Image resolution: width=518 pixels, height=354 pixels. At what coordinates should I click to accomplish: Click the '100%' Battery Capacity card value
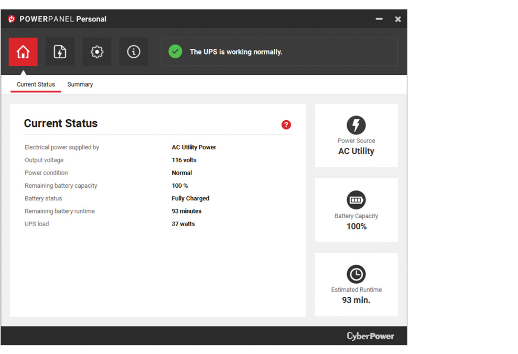tap(356, 227)
